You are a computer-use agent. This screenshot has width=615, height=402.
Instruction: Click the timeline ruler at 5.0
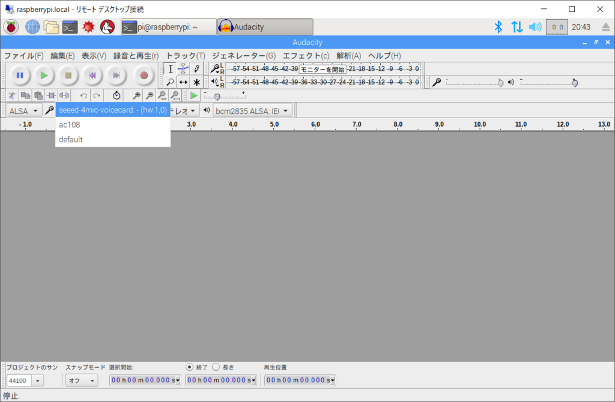tap(274, 124)
